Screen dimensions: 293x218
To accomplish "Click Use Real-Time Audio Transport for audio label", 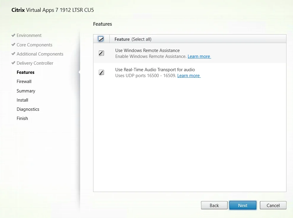I will coord(155,70).
